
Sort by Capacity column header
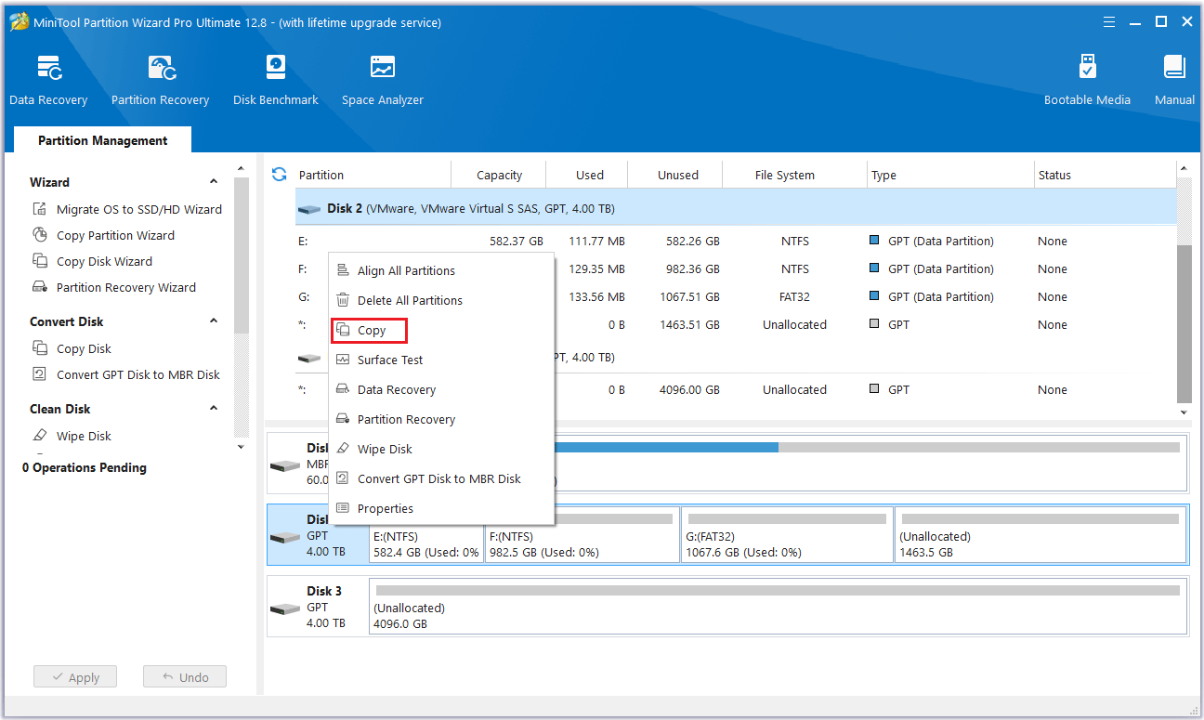(x=499, y=175)
